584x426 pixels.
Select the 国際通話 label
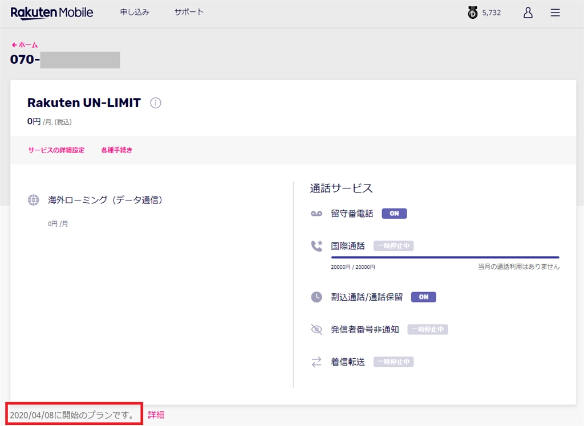tap(348, 246)
